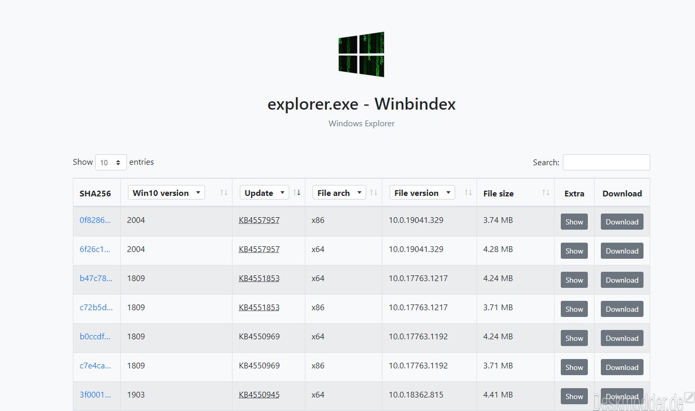Click Show for the c7e4ca row
This screenshot has height=411, width=695.
pos(574,367)
